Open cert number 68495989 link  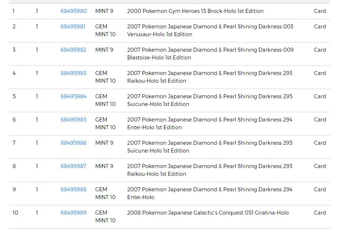click(x=74, y=213)
